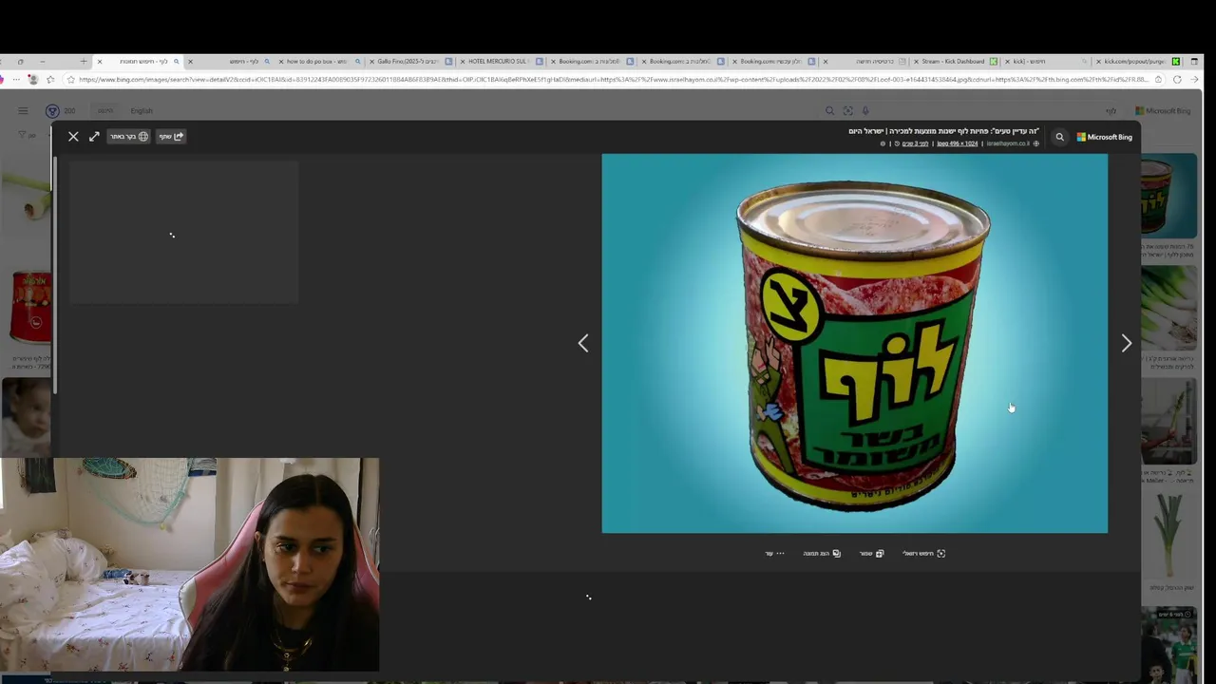
Task: Open the 'עוד' more options menu
Action: point(774,553)
